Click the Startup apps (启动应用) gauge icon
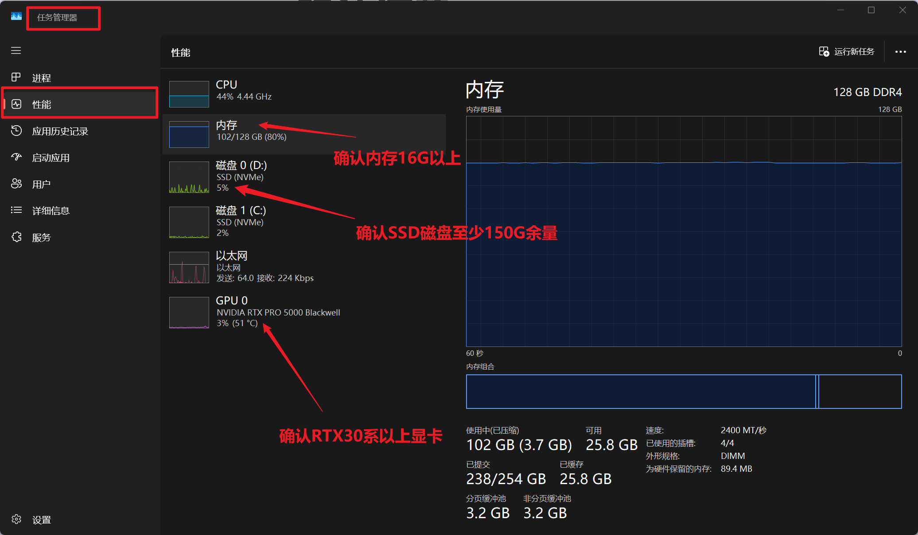Screen dimensions: 918x535 coord(16,157)
